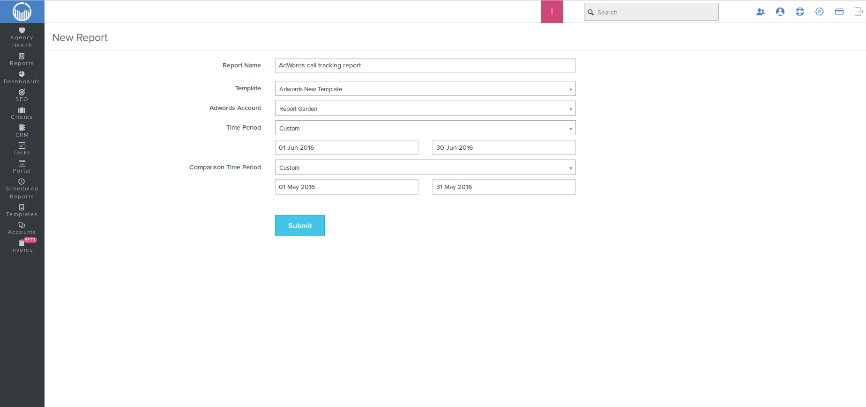Click the 31 May 2016 comparison end field
This screenshot has height=407, width=866.
click(x=504, y=187)
